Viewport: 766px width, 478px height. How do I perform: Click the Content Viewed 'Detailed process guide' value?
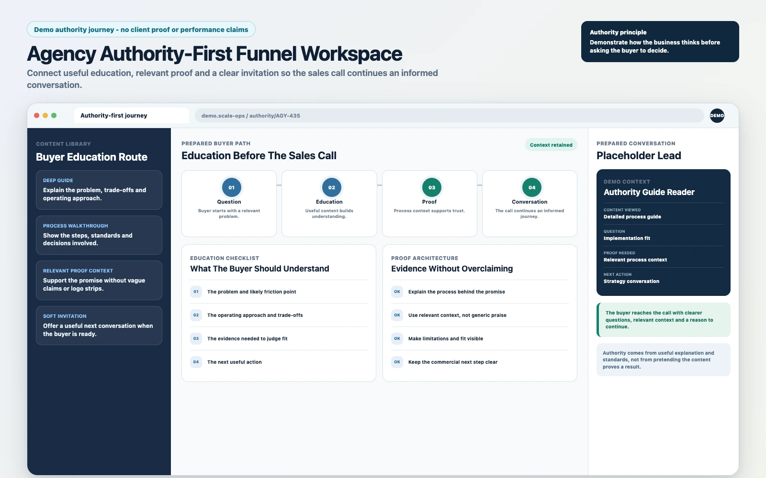(632, 217)
